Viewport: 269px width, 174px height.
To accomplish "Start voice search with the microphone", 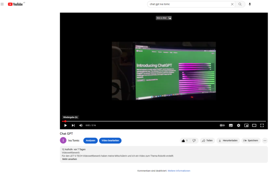I will coord(250,4).
